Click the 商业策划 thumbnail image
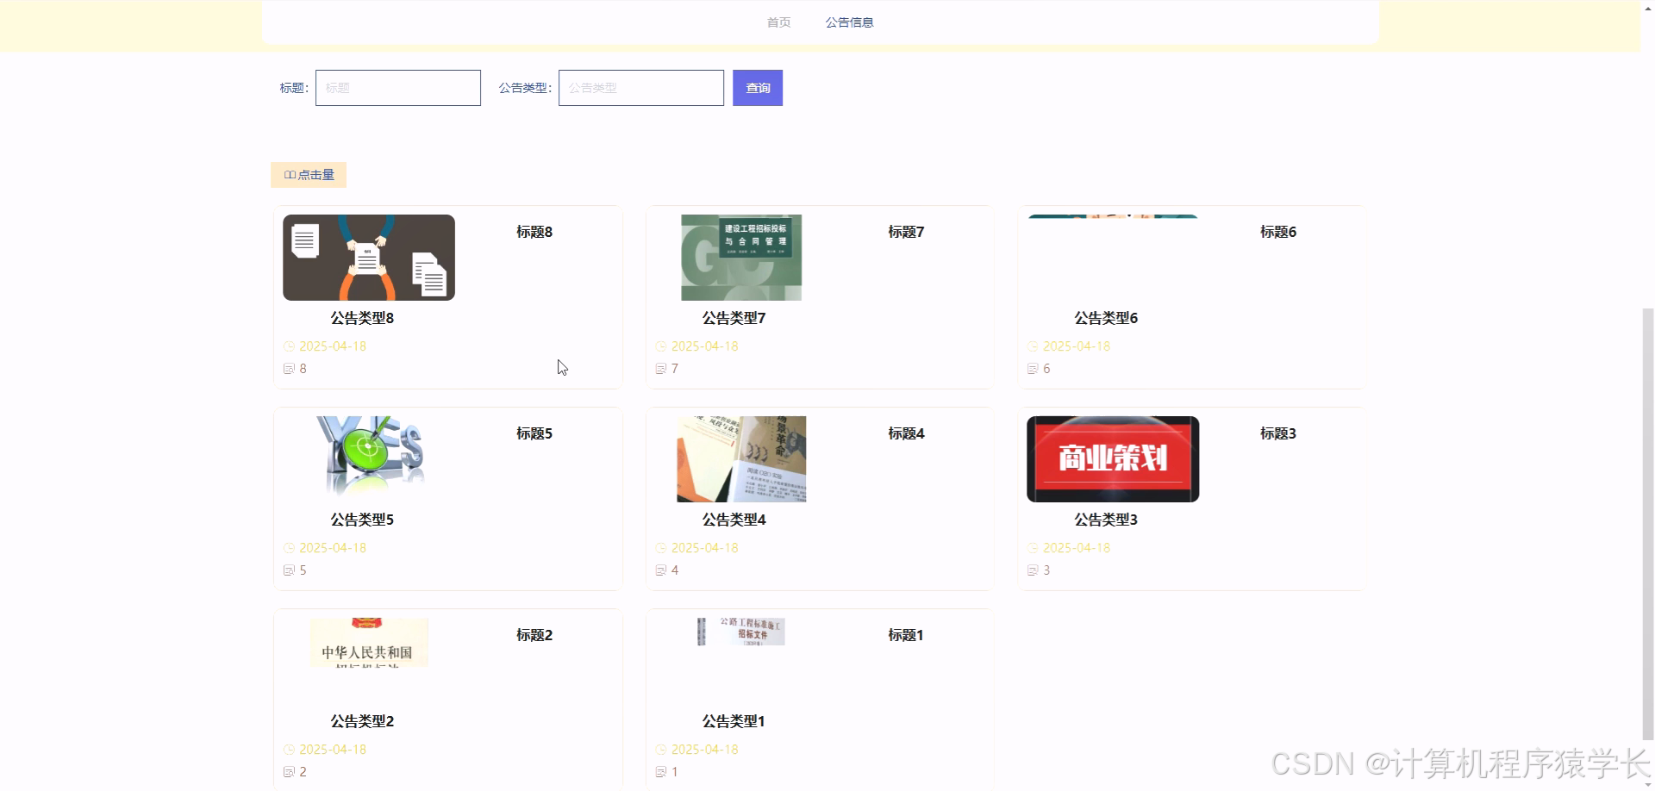 tap(1112, 458)
